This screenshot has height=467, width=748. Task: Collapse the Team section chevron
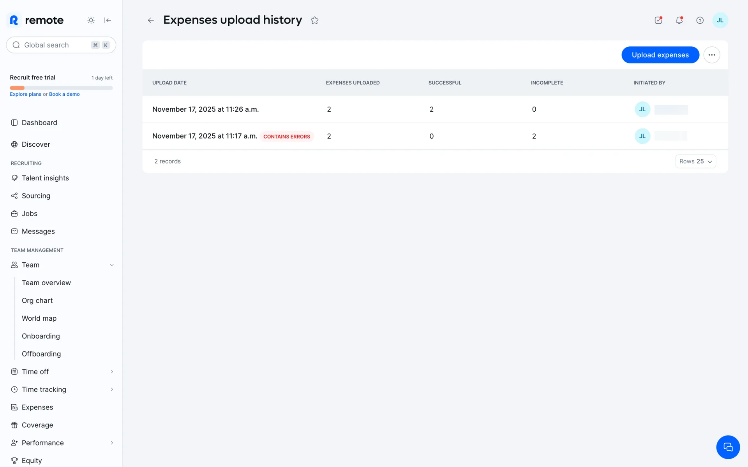click(x=112, y=265)
